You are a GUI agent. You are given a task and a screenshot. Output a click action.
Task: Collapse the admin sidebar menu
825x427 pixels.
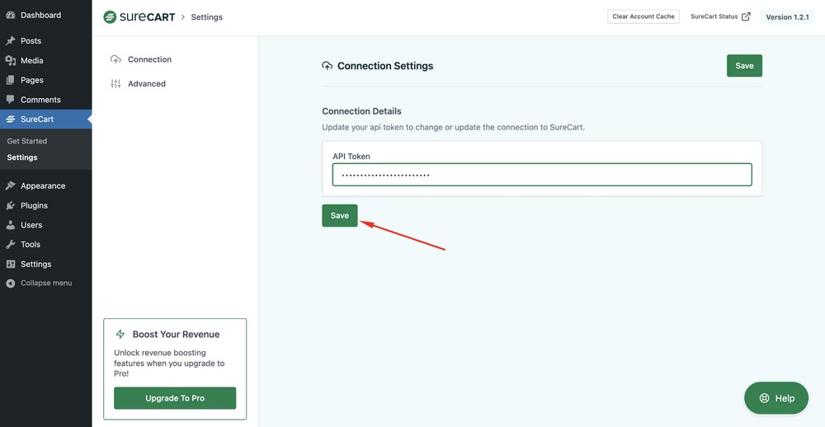45,283
